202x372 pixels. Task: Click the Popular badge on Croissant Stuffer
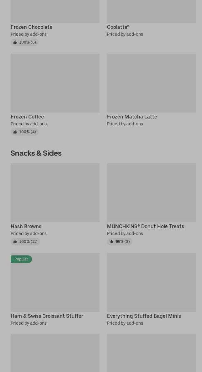click(x=21, y=259)
